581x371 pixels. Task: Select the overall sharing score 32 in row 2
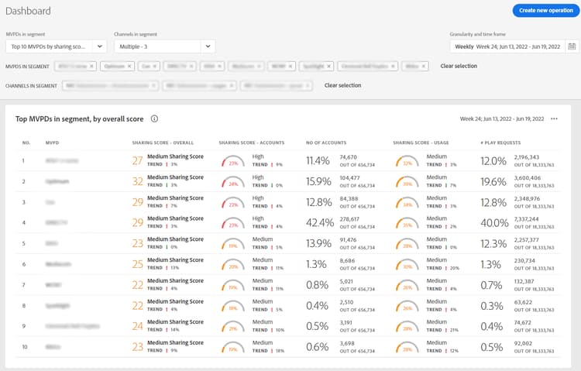coord(137,181)
